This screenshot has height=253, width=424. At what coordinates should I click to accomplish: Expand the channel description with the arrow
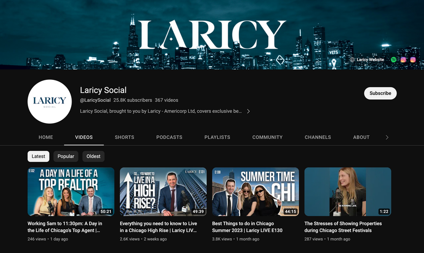tap(248, 111)
